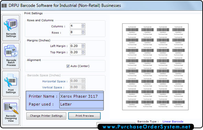Decrease the Columns value with down arrow
Screen dimensions: 203x130
pyautogui.click(x=83, y=27)
